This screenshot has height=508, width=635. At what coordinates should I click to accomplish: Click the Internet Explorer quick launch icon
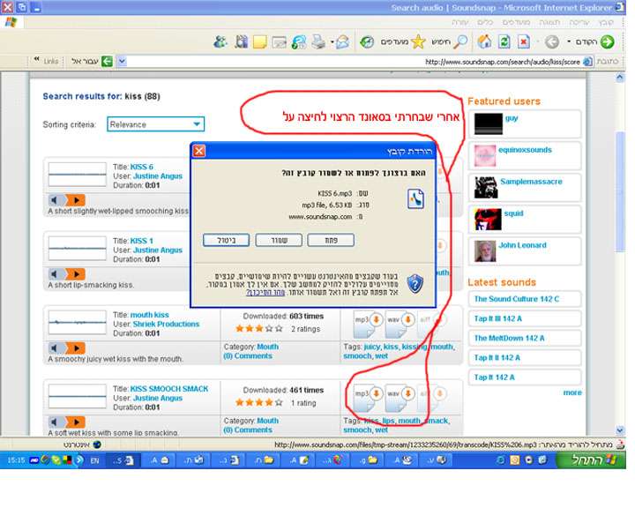click(x=501, y=460)
